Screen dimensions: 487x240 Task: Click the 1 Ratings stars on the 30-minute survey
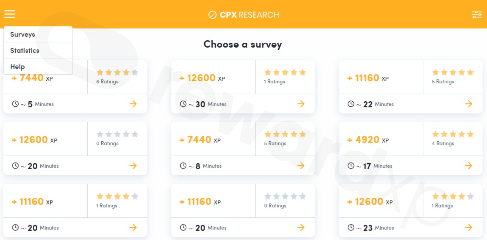[285, 72]
